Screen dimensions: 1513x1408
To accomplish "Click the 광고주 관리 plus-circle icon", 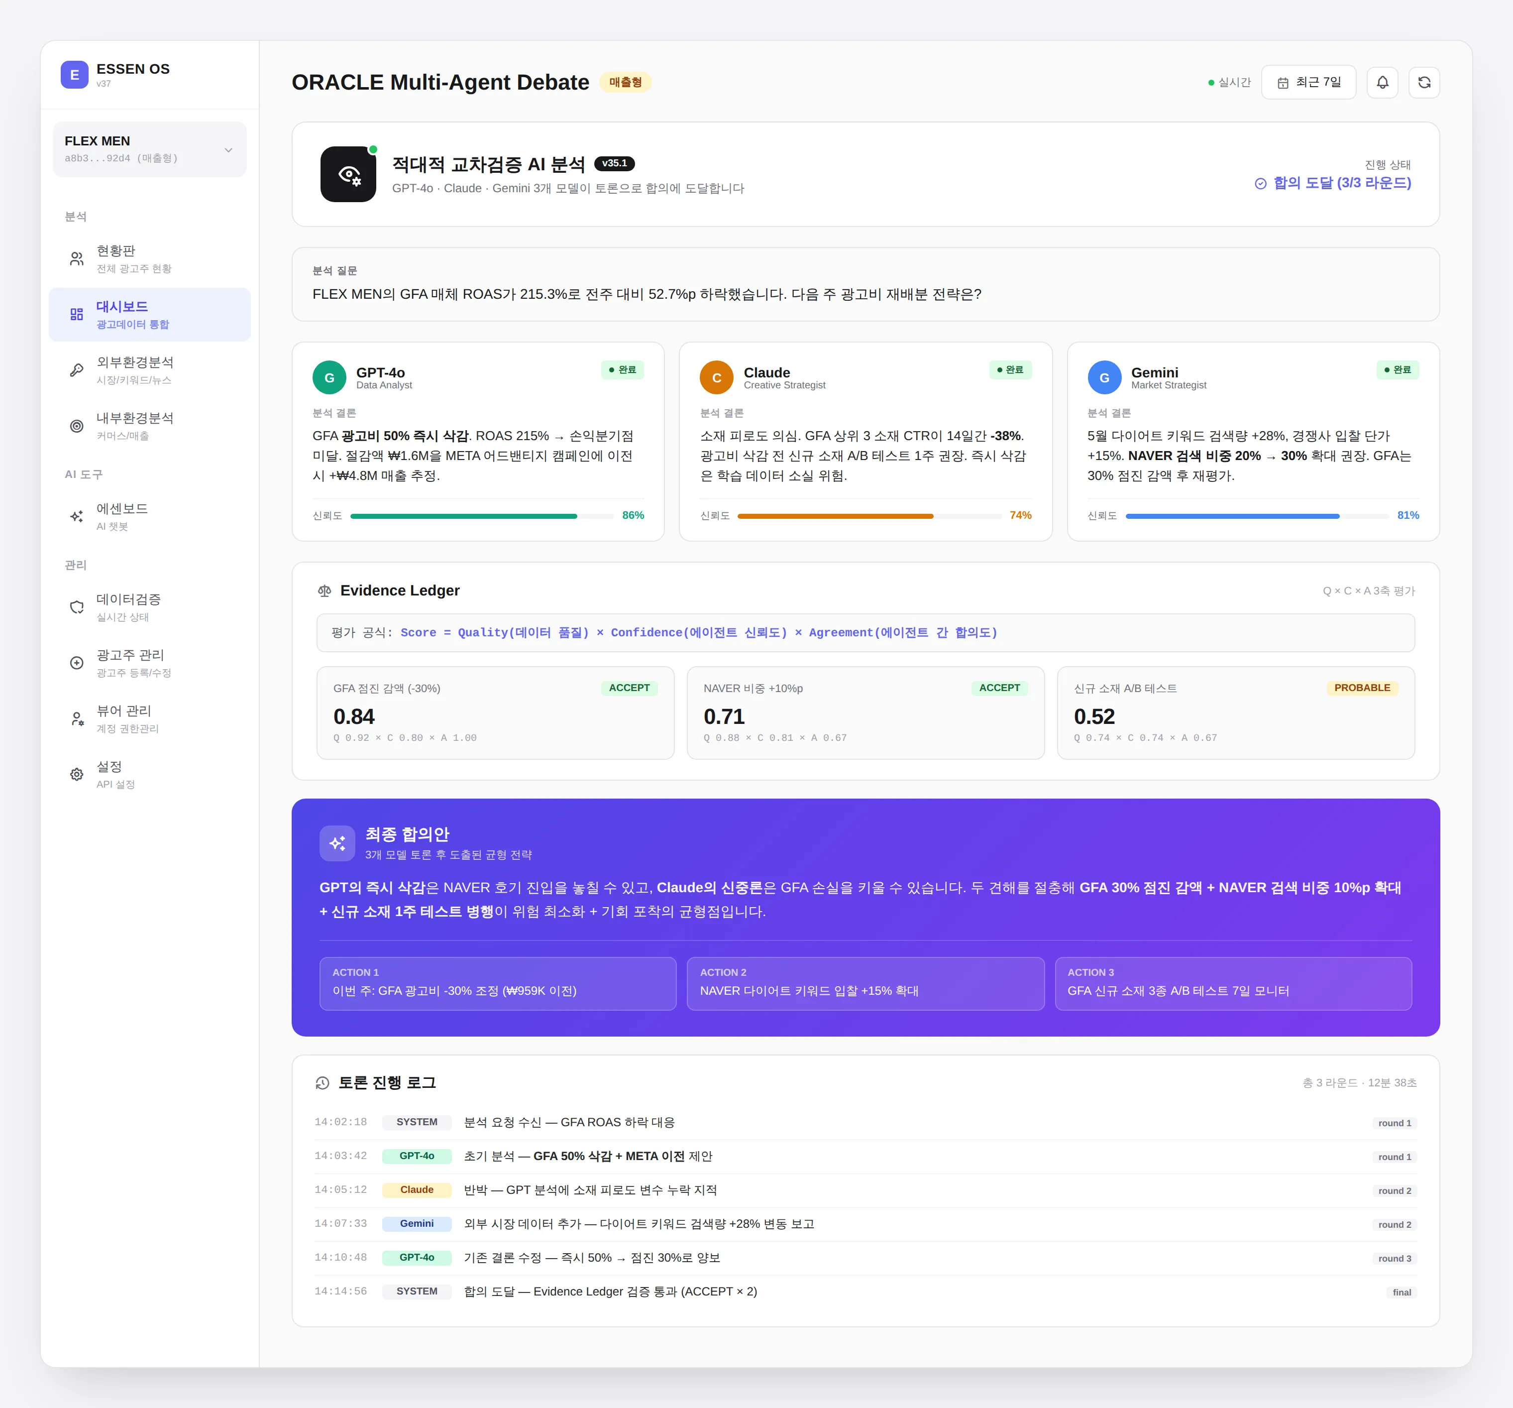I will click(x=77, y=663).
